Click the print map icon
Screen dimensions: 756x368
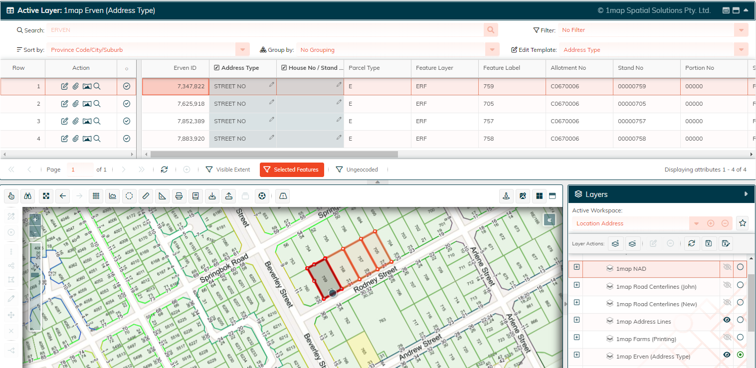coord(179,196)
